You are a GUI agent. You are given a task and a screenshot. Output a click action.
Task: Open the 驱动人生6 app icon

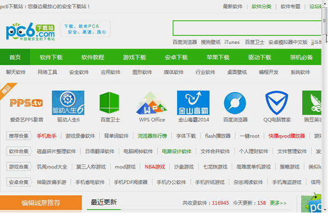click(68, 102)
